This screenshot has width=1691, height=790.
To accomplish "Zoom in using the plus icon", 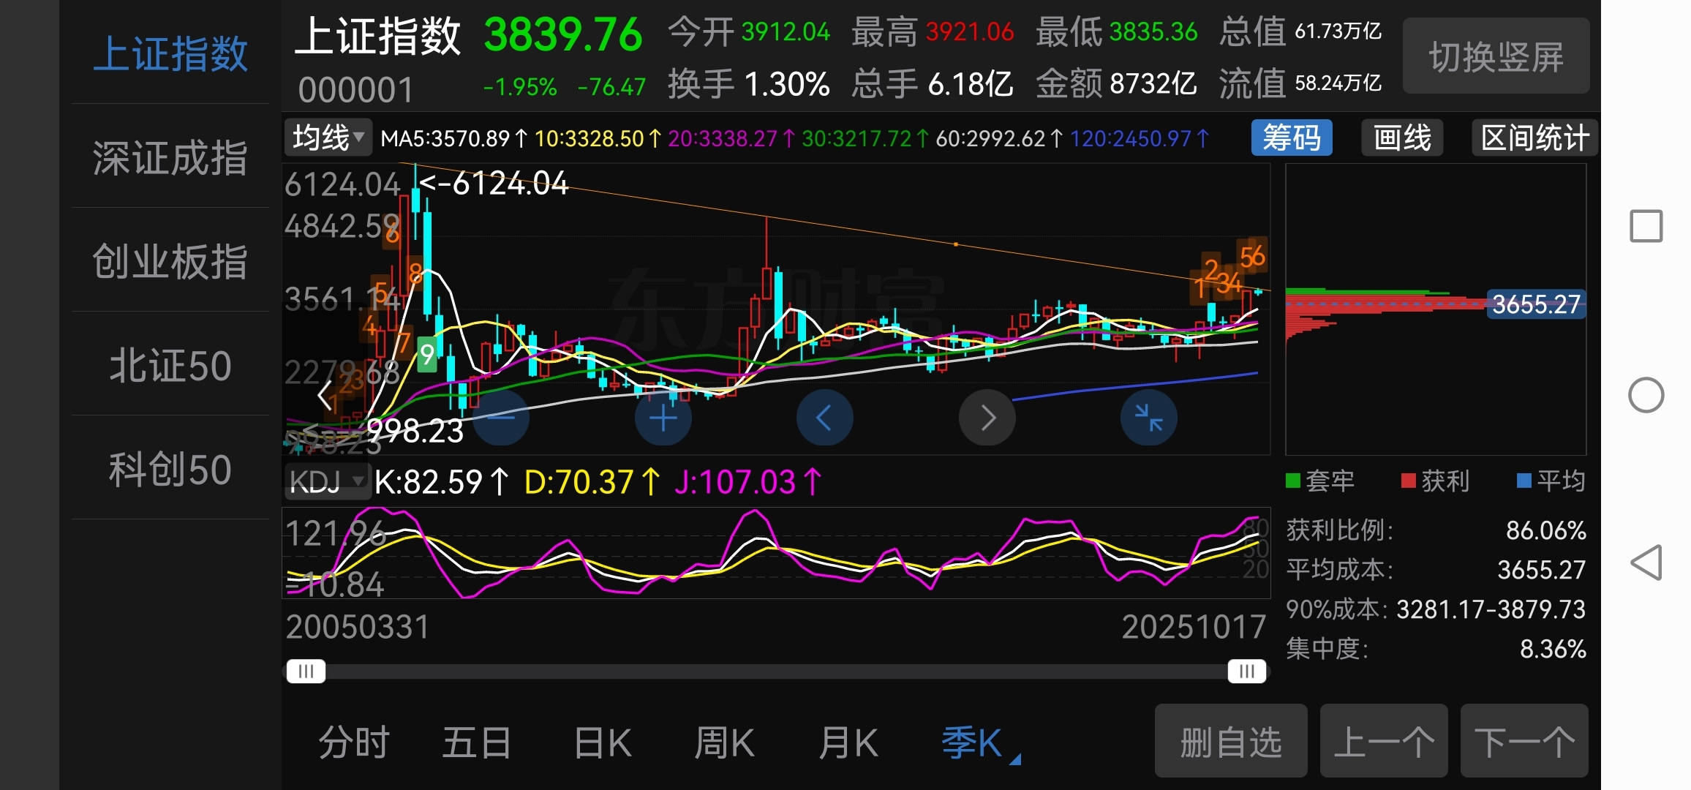I will [x=662, y=416].
